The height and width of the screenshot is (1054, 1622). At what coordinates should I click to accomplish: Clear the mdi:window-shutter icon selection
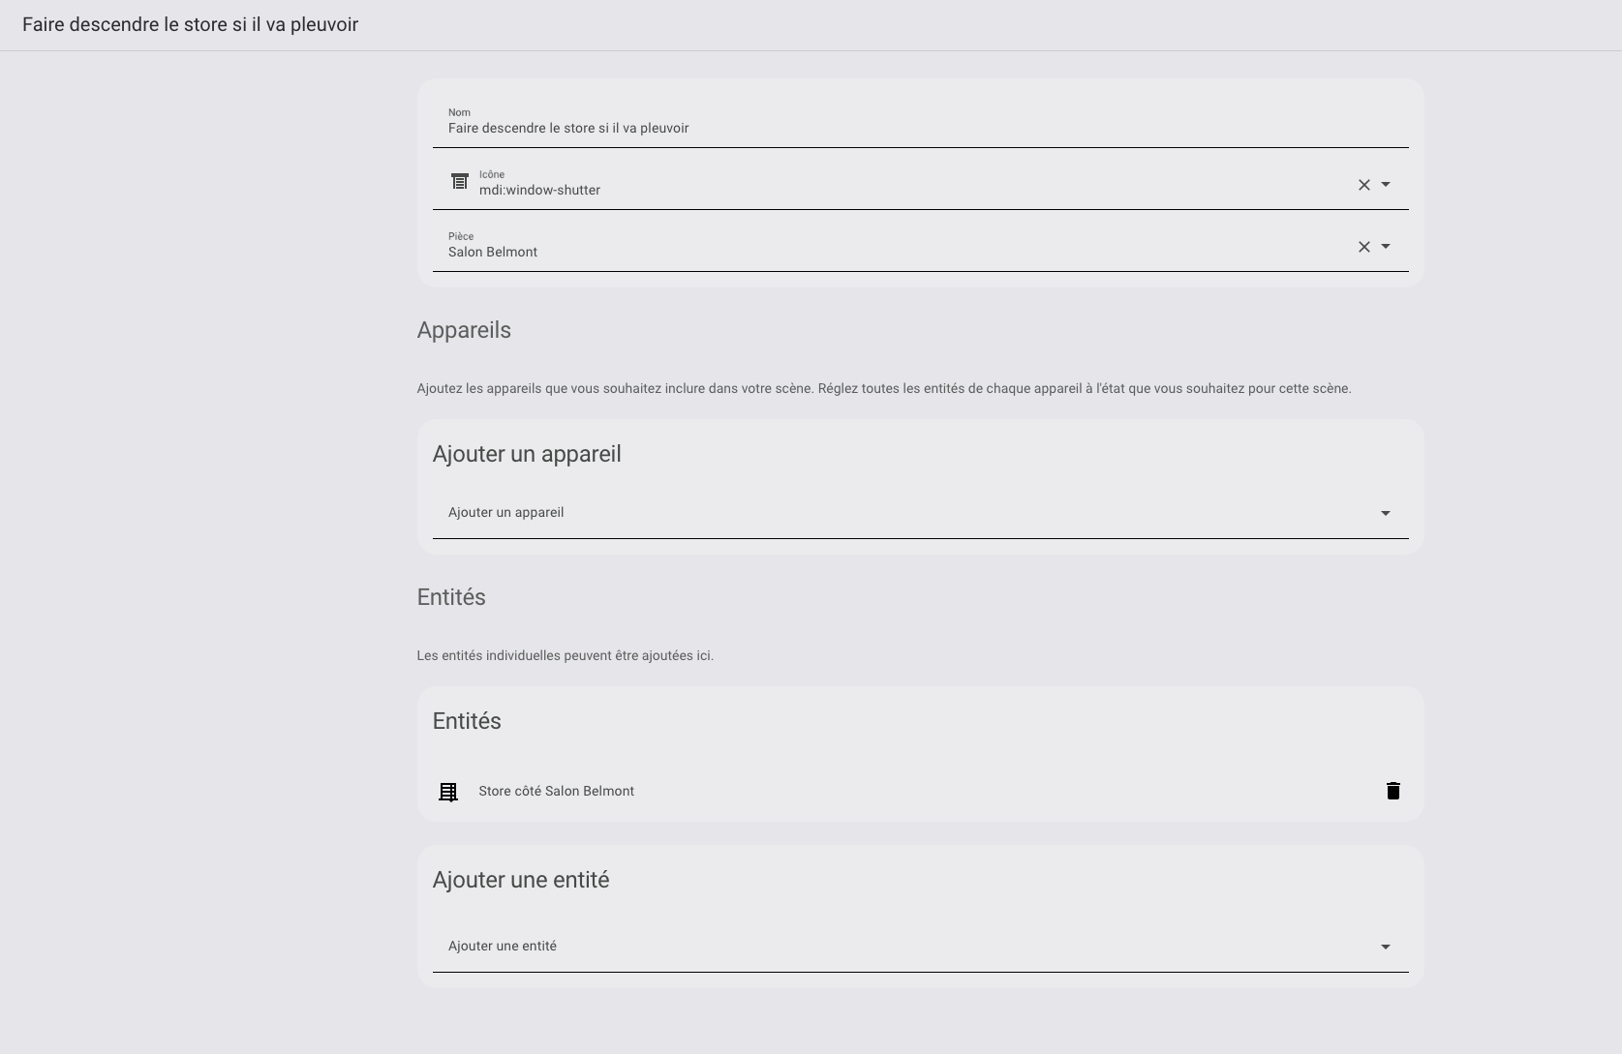[1363, 185]
